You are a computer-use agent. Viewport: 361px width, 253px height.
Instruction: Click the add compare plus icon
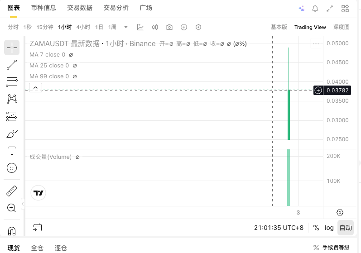pyautogui.click(x=184, y=27)
